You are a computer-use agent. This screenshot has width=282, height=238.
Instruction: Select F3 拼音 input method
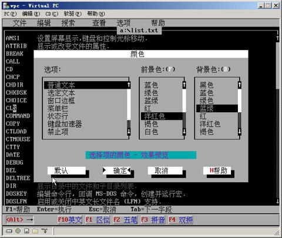(x=153, y=220)
